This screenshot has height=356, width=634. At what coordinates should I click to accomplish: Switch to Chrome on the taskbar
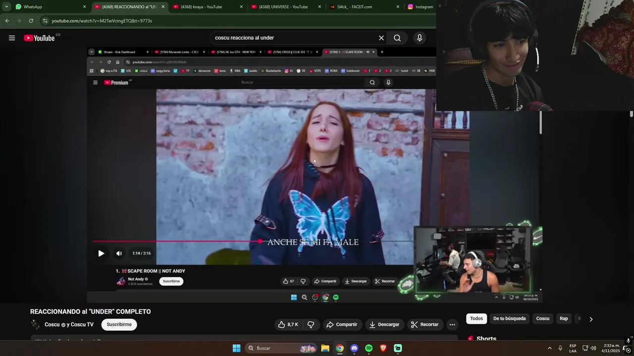(340, 348)
